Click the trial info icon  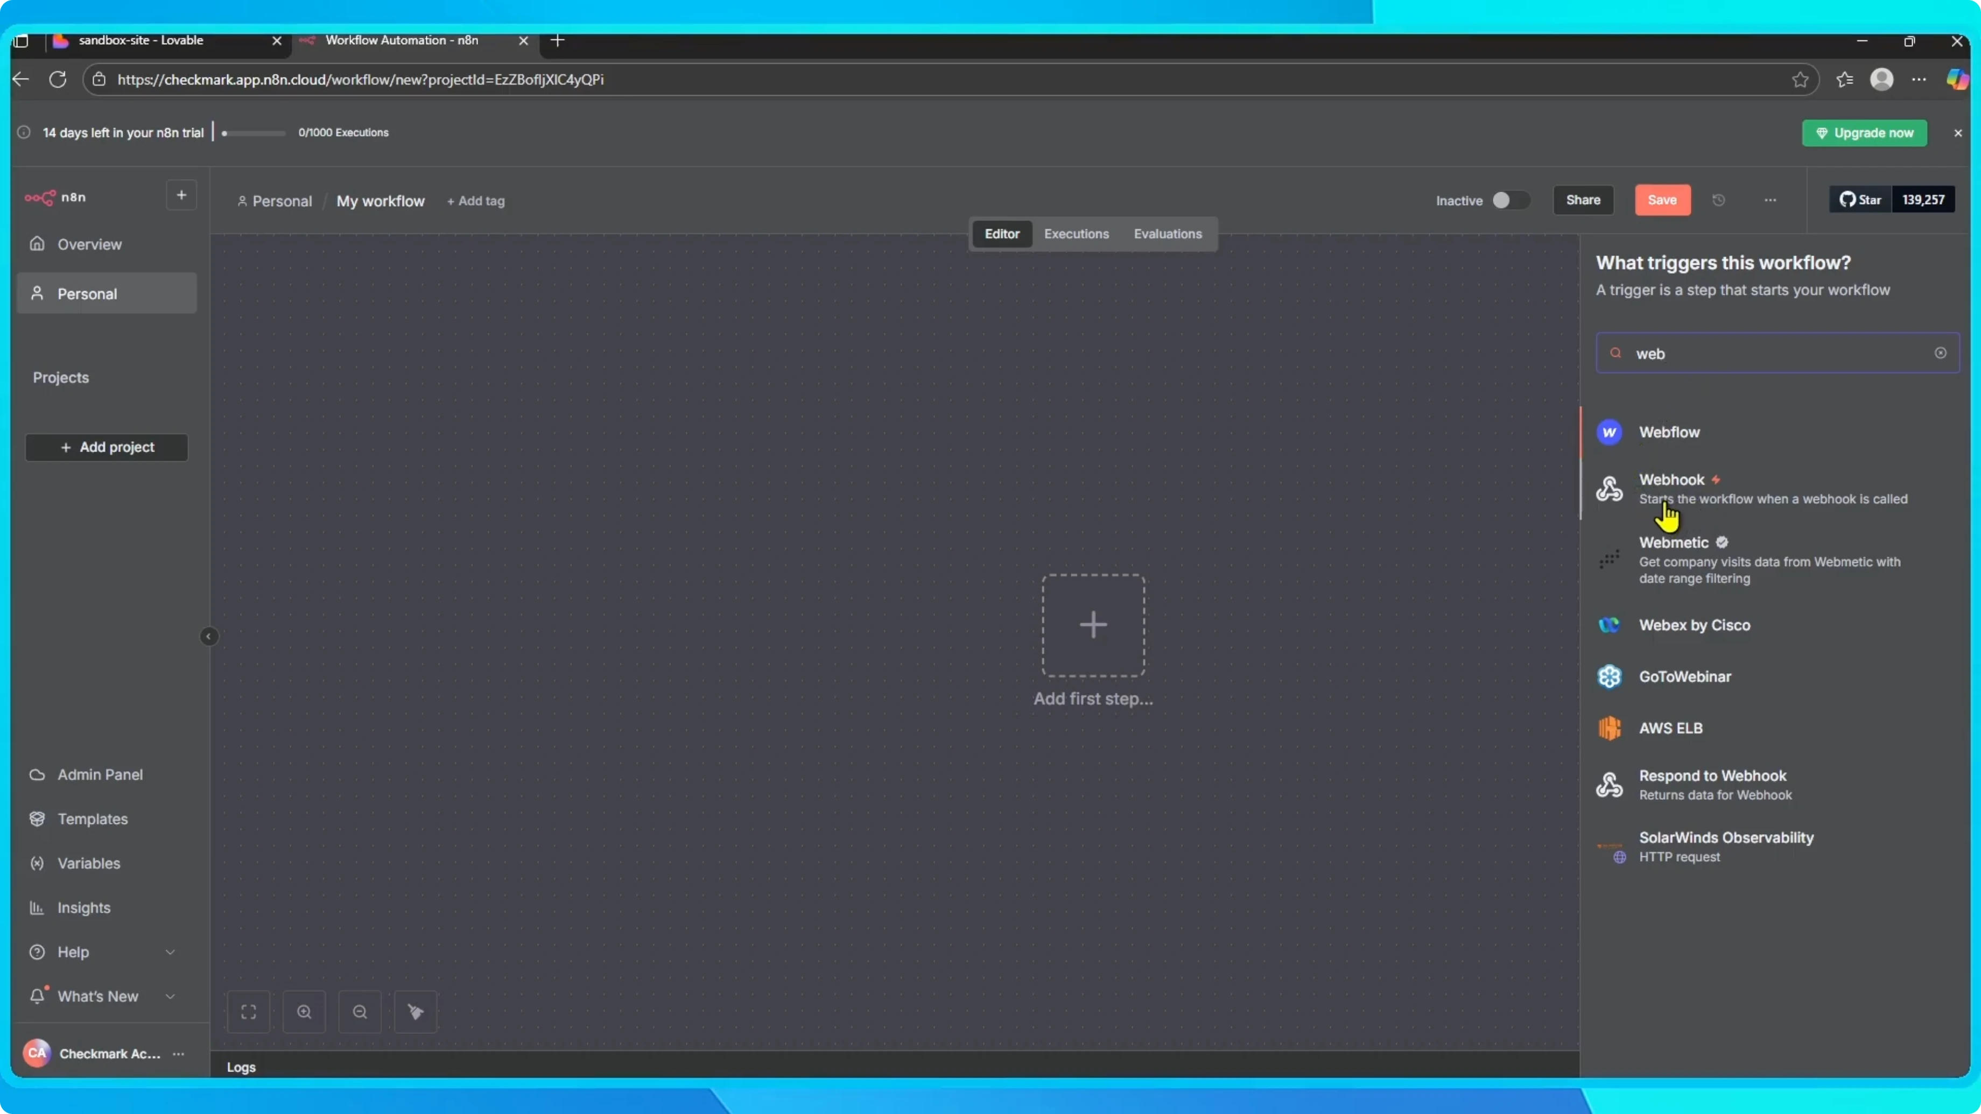24,132
